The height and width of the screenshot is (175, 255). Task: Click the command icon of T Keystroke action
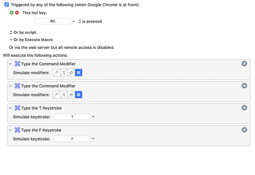click(x=17, y=108)
